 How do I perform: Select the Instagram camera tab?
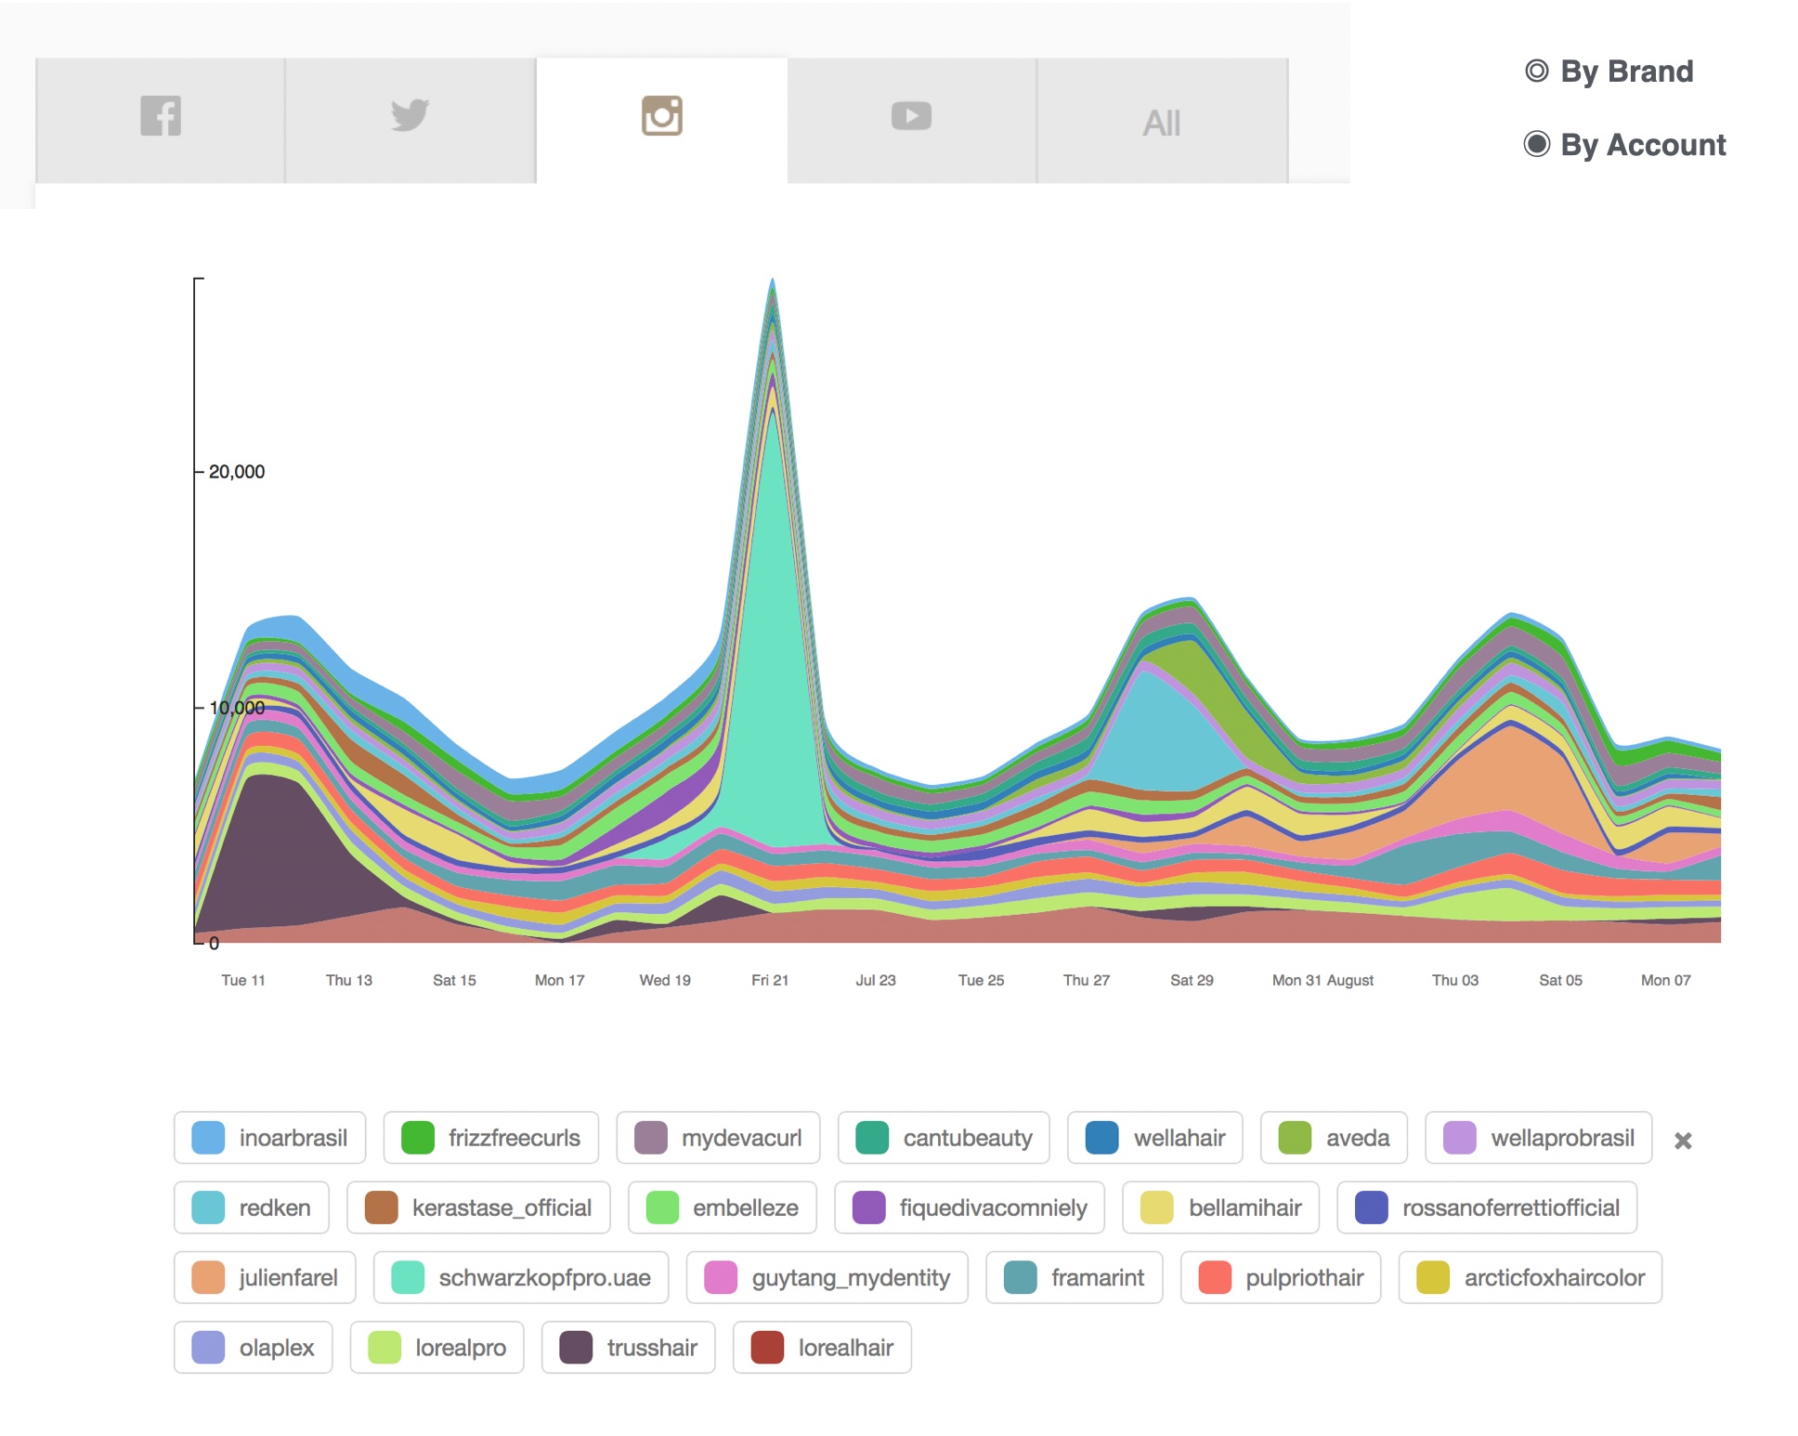pos(661,117)
